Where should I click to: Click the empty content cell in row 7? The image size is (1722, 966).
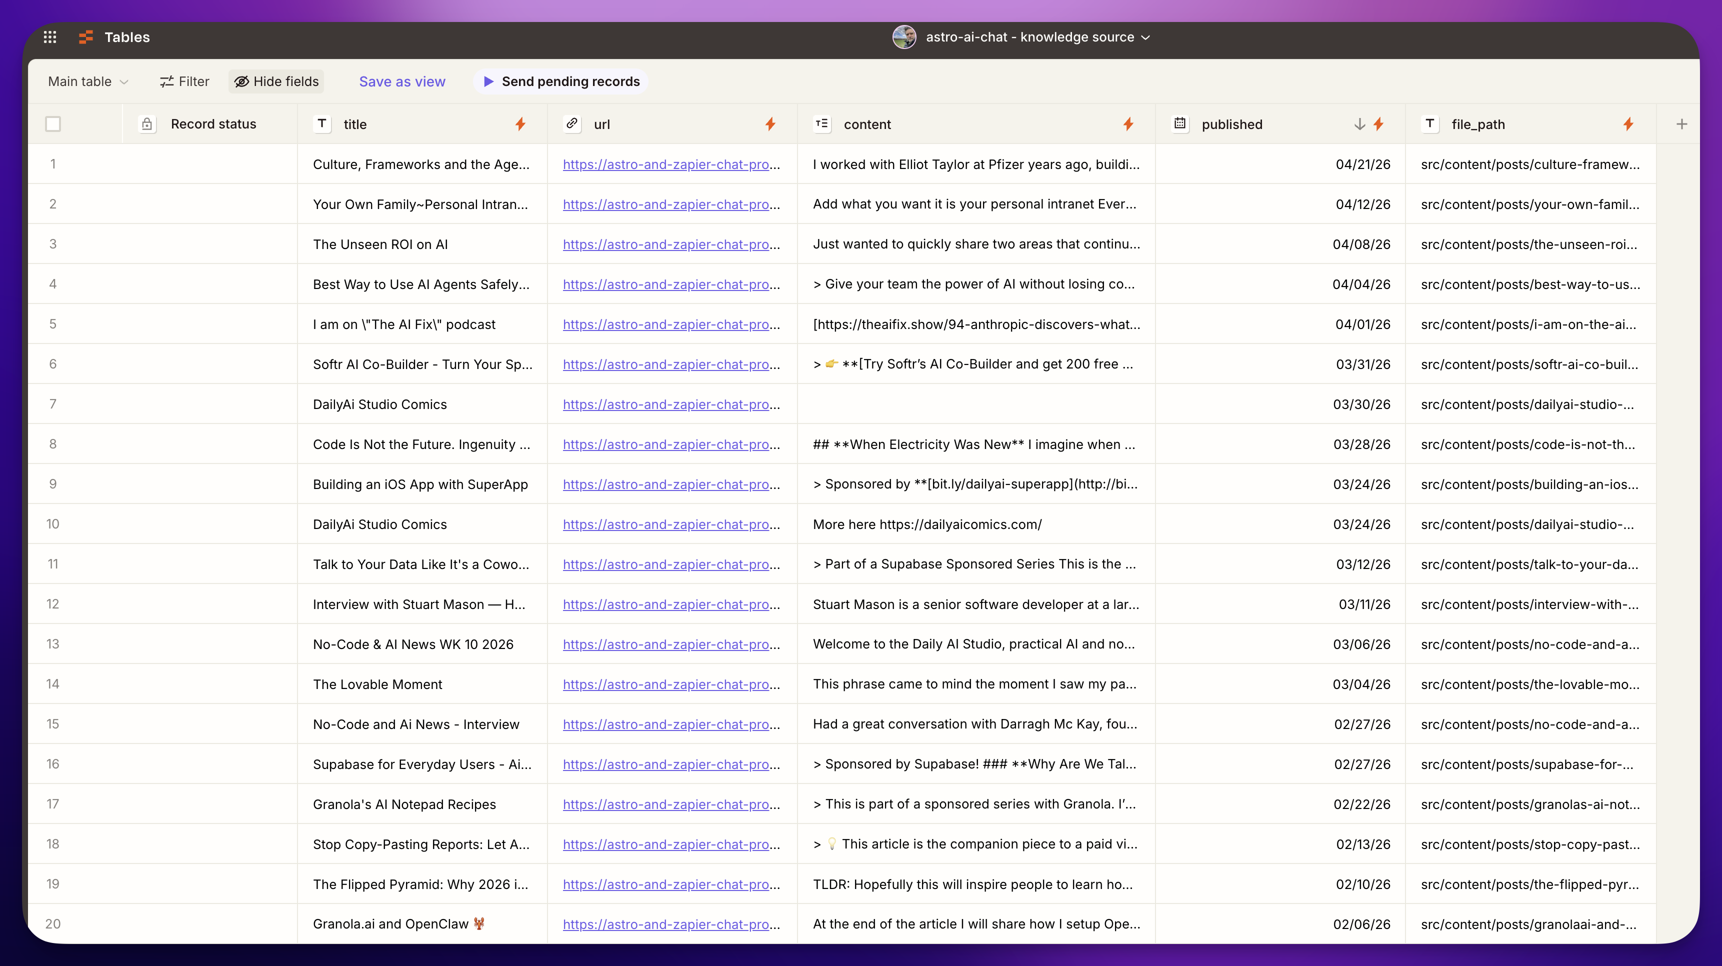[x=976, y=404]
